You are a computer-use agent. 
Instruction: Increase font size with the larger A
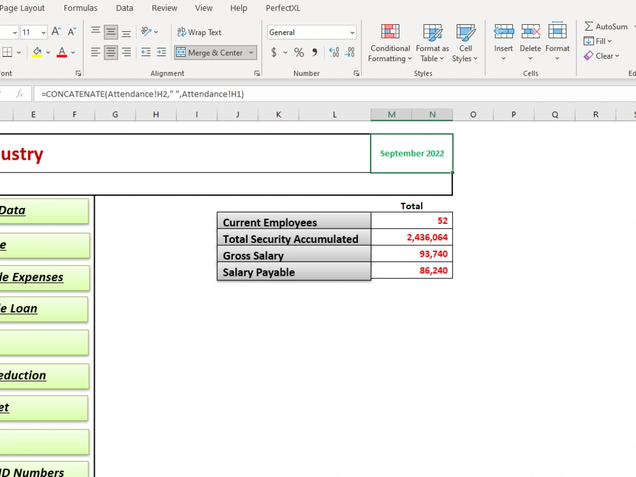point(57,32)
